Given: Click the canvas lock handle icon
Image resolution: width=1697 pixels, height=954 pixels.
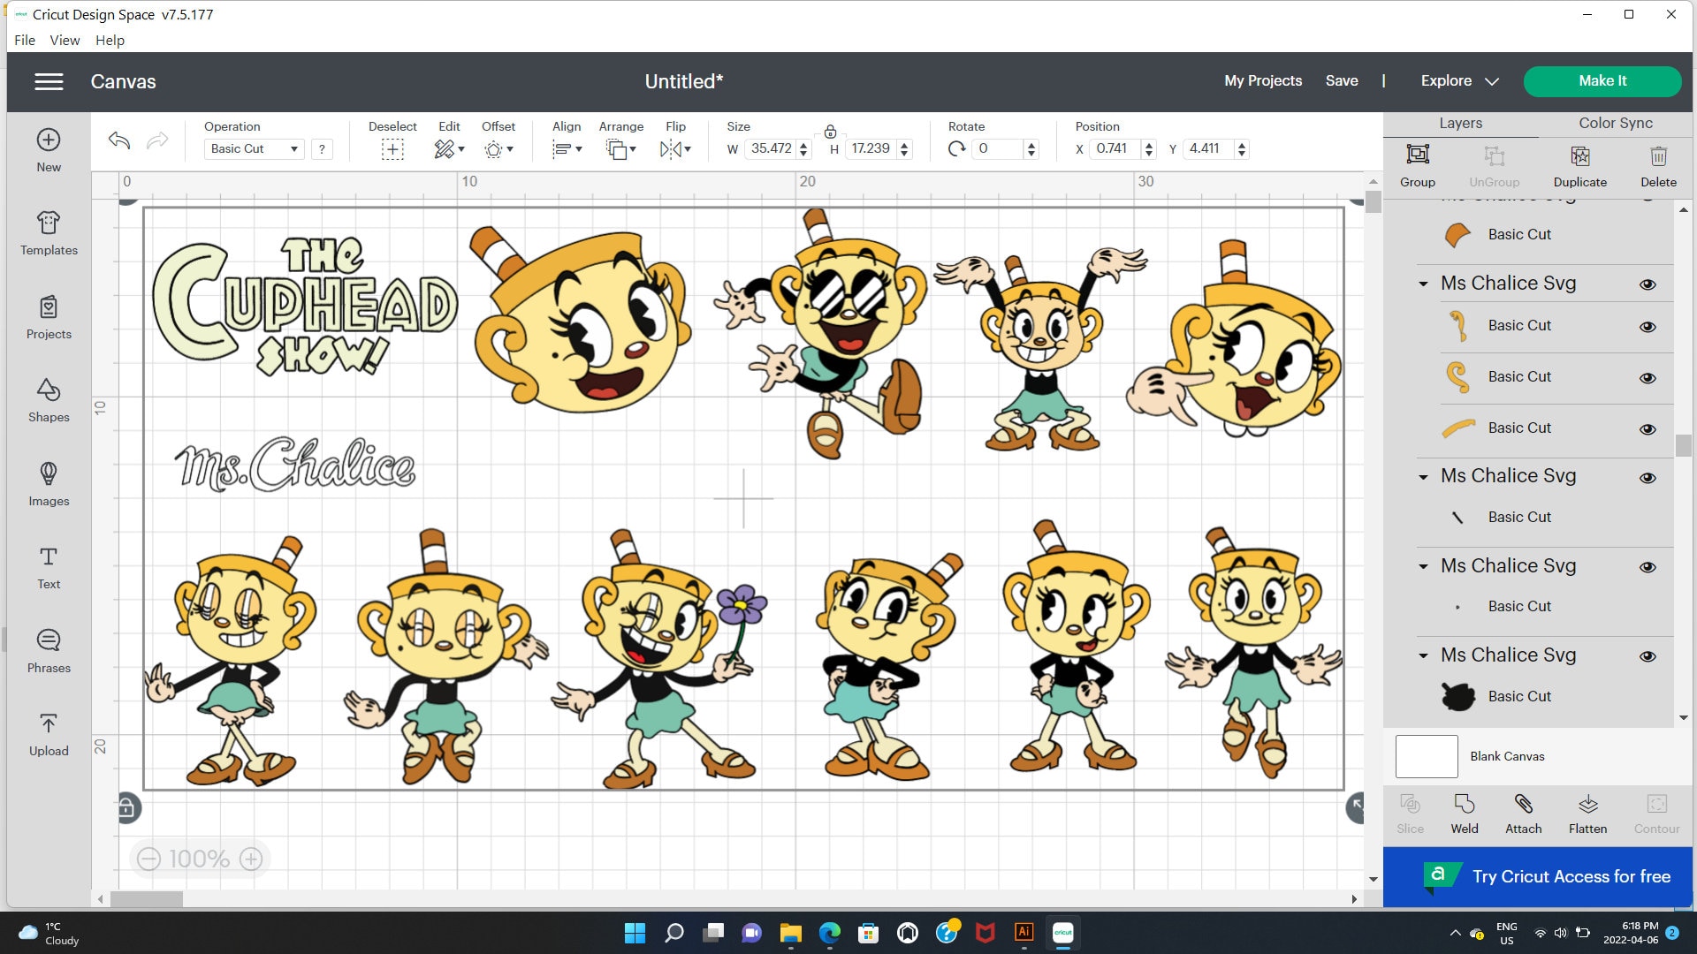Looking at the screenshot, I should coord(127,807).
